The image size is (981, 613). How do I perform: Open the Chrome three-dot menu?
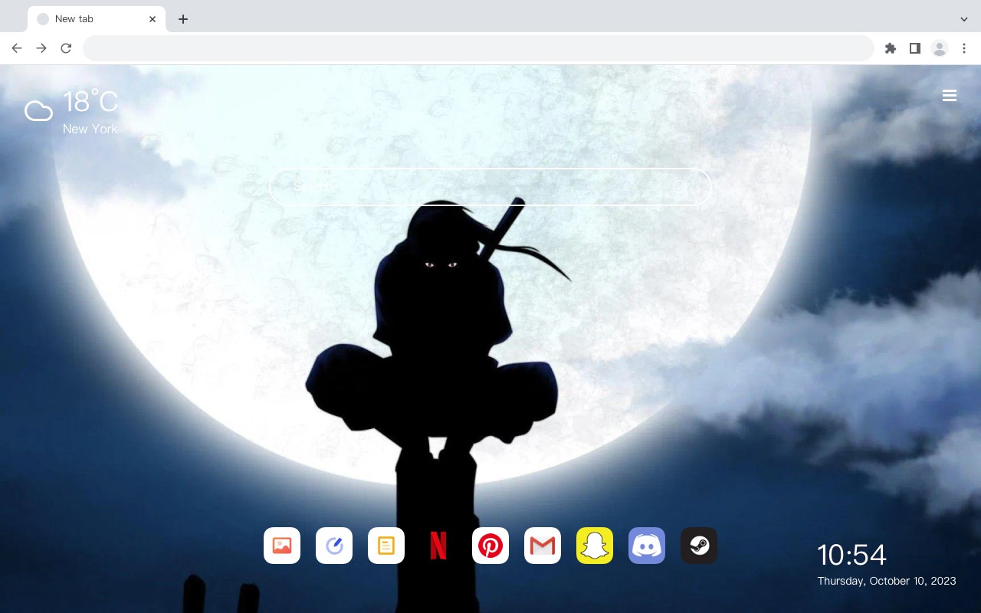click(964, 48)
